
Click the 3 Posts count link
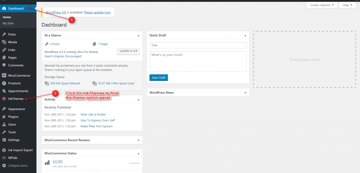coord(54,44)
